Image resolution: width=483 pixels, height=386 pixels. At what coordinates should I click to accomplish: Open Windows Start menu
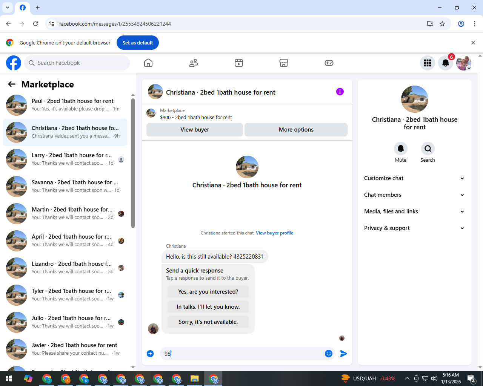coord(9,378)
